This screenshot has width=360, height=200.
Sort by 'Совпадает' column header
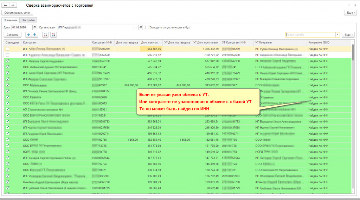12,42
